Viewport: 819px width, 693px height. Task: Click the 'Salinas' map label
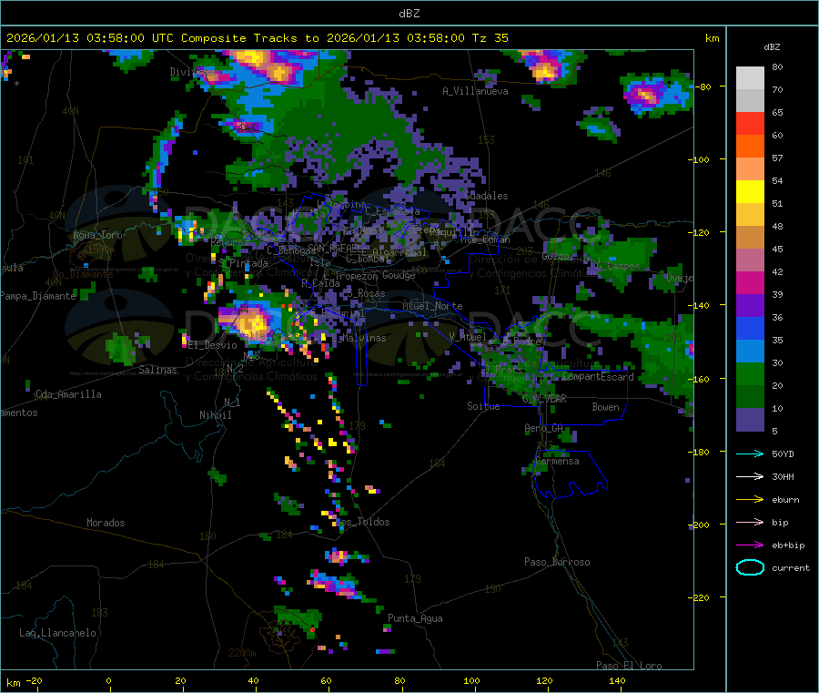pos(157,370)
